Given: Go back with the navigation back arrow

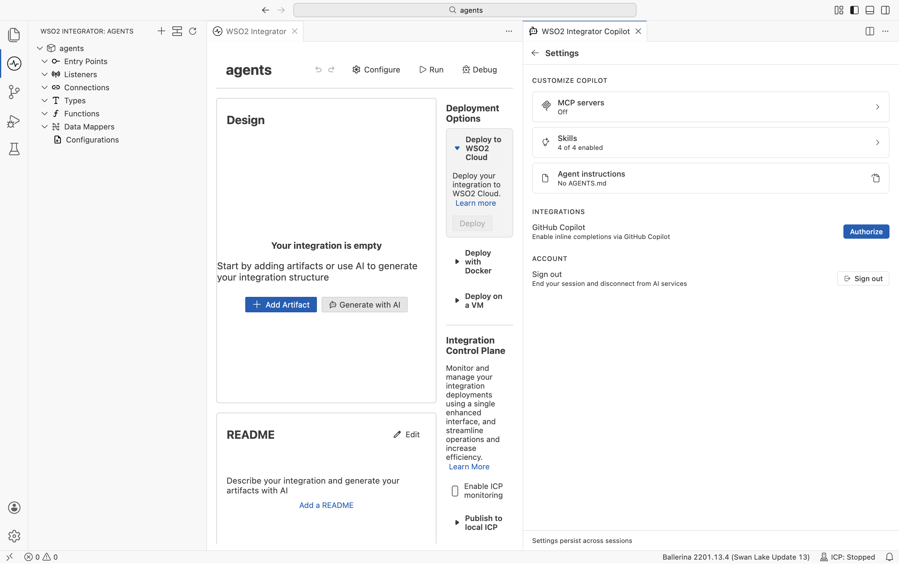Looking at the screenshot, I should [x=265, y=10].
